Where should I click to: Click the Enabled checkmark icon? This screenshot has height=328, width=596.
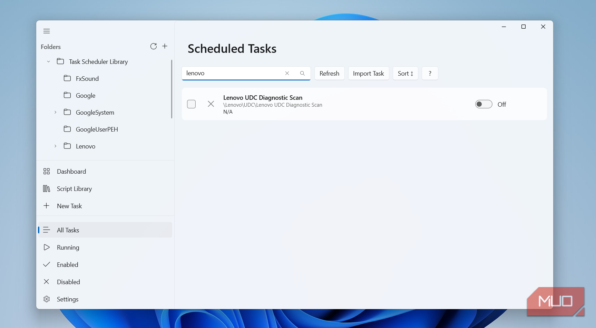[47, 264]
